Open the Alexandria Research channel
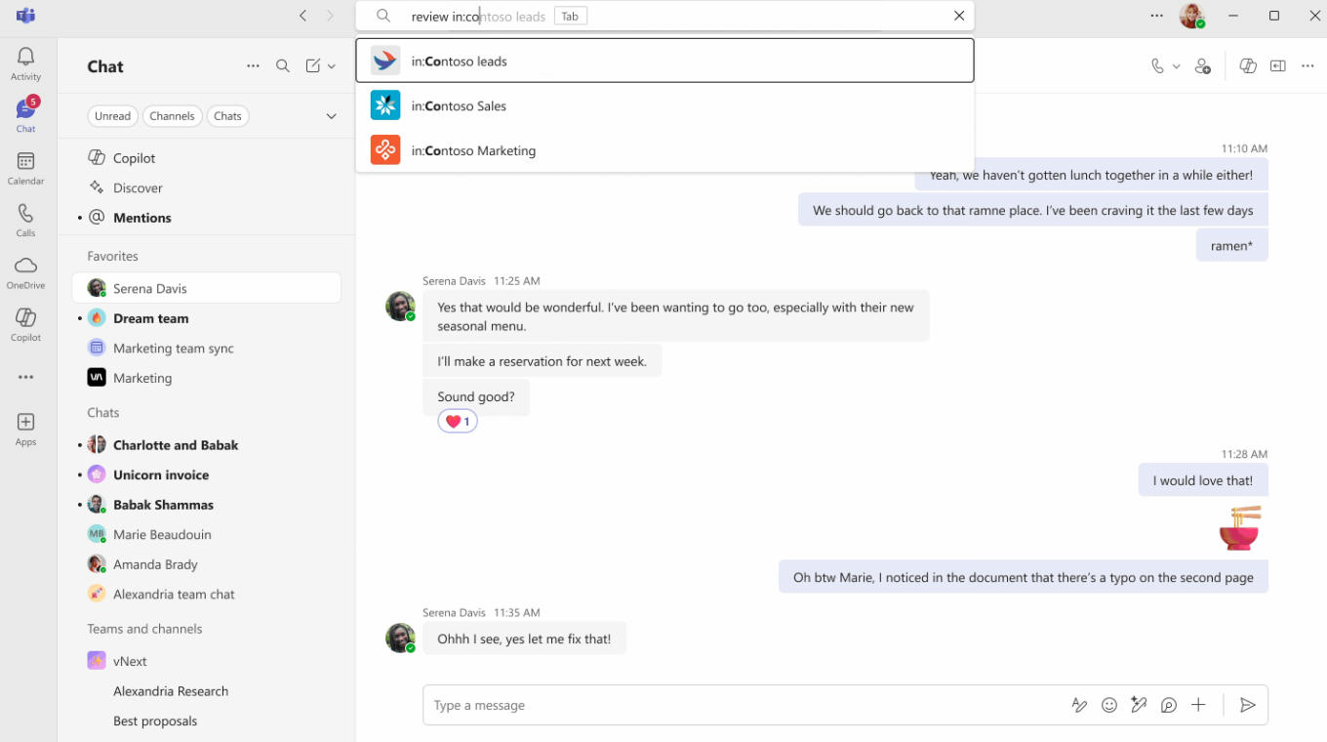The width and height of the screenshot is (1327, 742). click(206, 691)
